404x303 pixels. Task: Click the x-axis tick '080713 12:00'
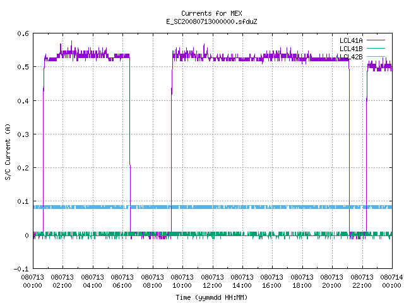coord(212,282)
